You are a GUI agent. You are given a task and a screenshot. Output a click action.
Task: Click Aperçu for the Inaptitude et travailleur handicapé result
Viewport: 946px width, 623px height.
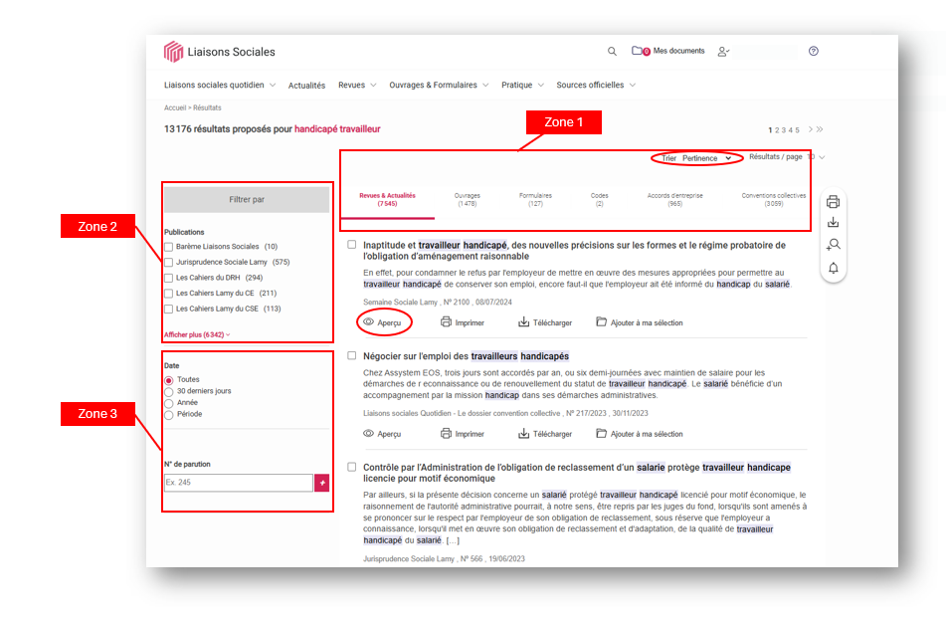point(383,323)
